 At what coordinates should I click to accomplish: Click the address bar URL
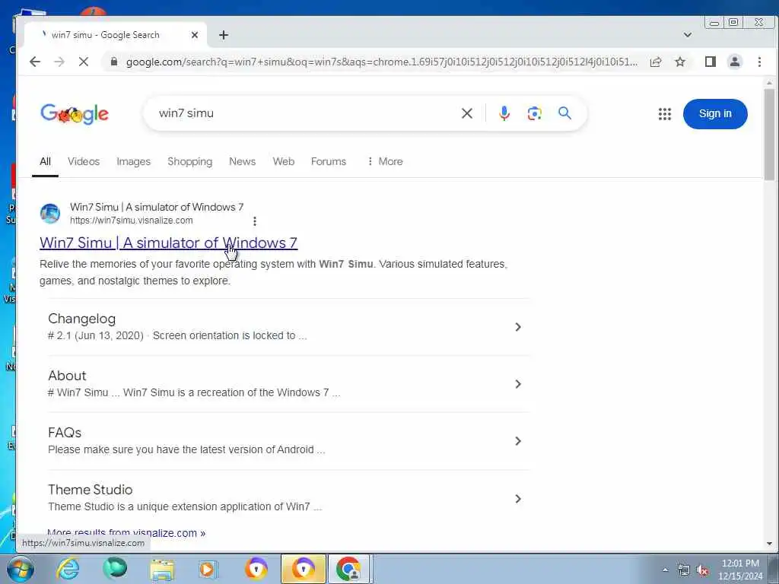382,62
